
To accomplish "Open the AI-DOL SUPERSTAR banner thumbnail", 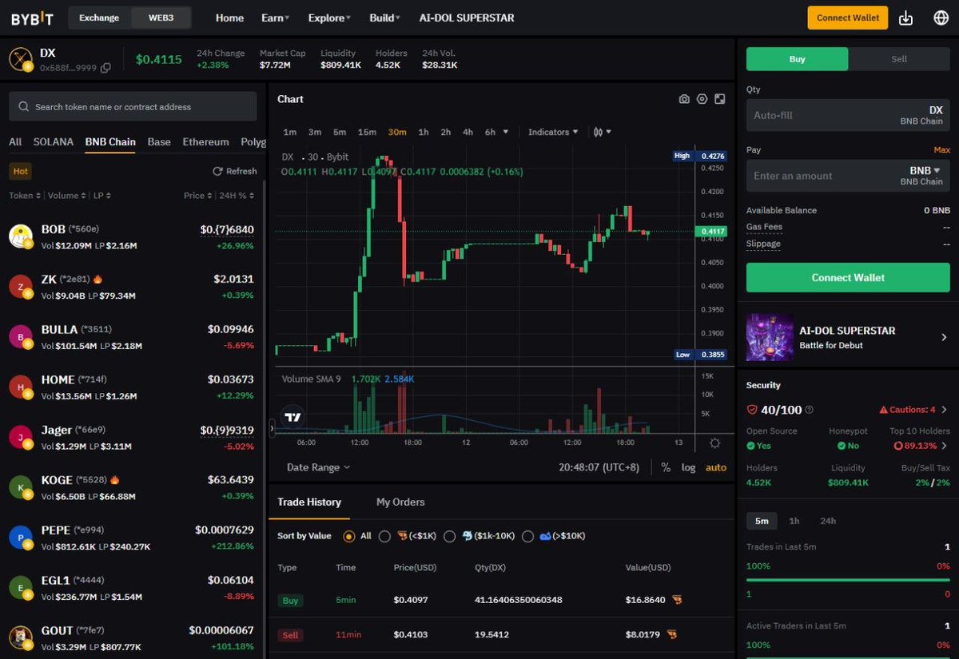I will click(x=770, y=337).
